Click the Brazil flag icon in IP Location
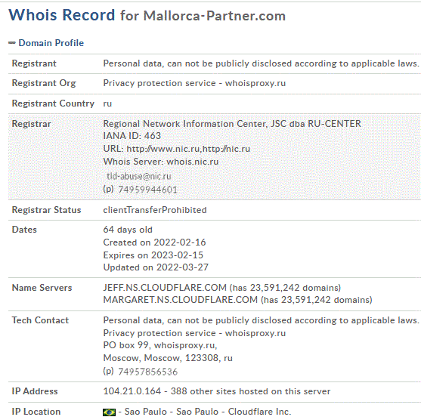 110,412
